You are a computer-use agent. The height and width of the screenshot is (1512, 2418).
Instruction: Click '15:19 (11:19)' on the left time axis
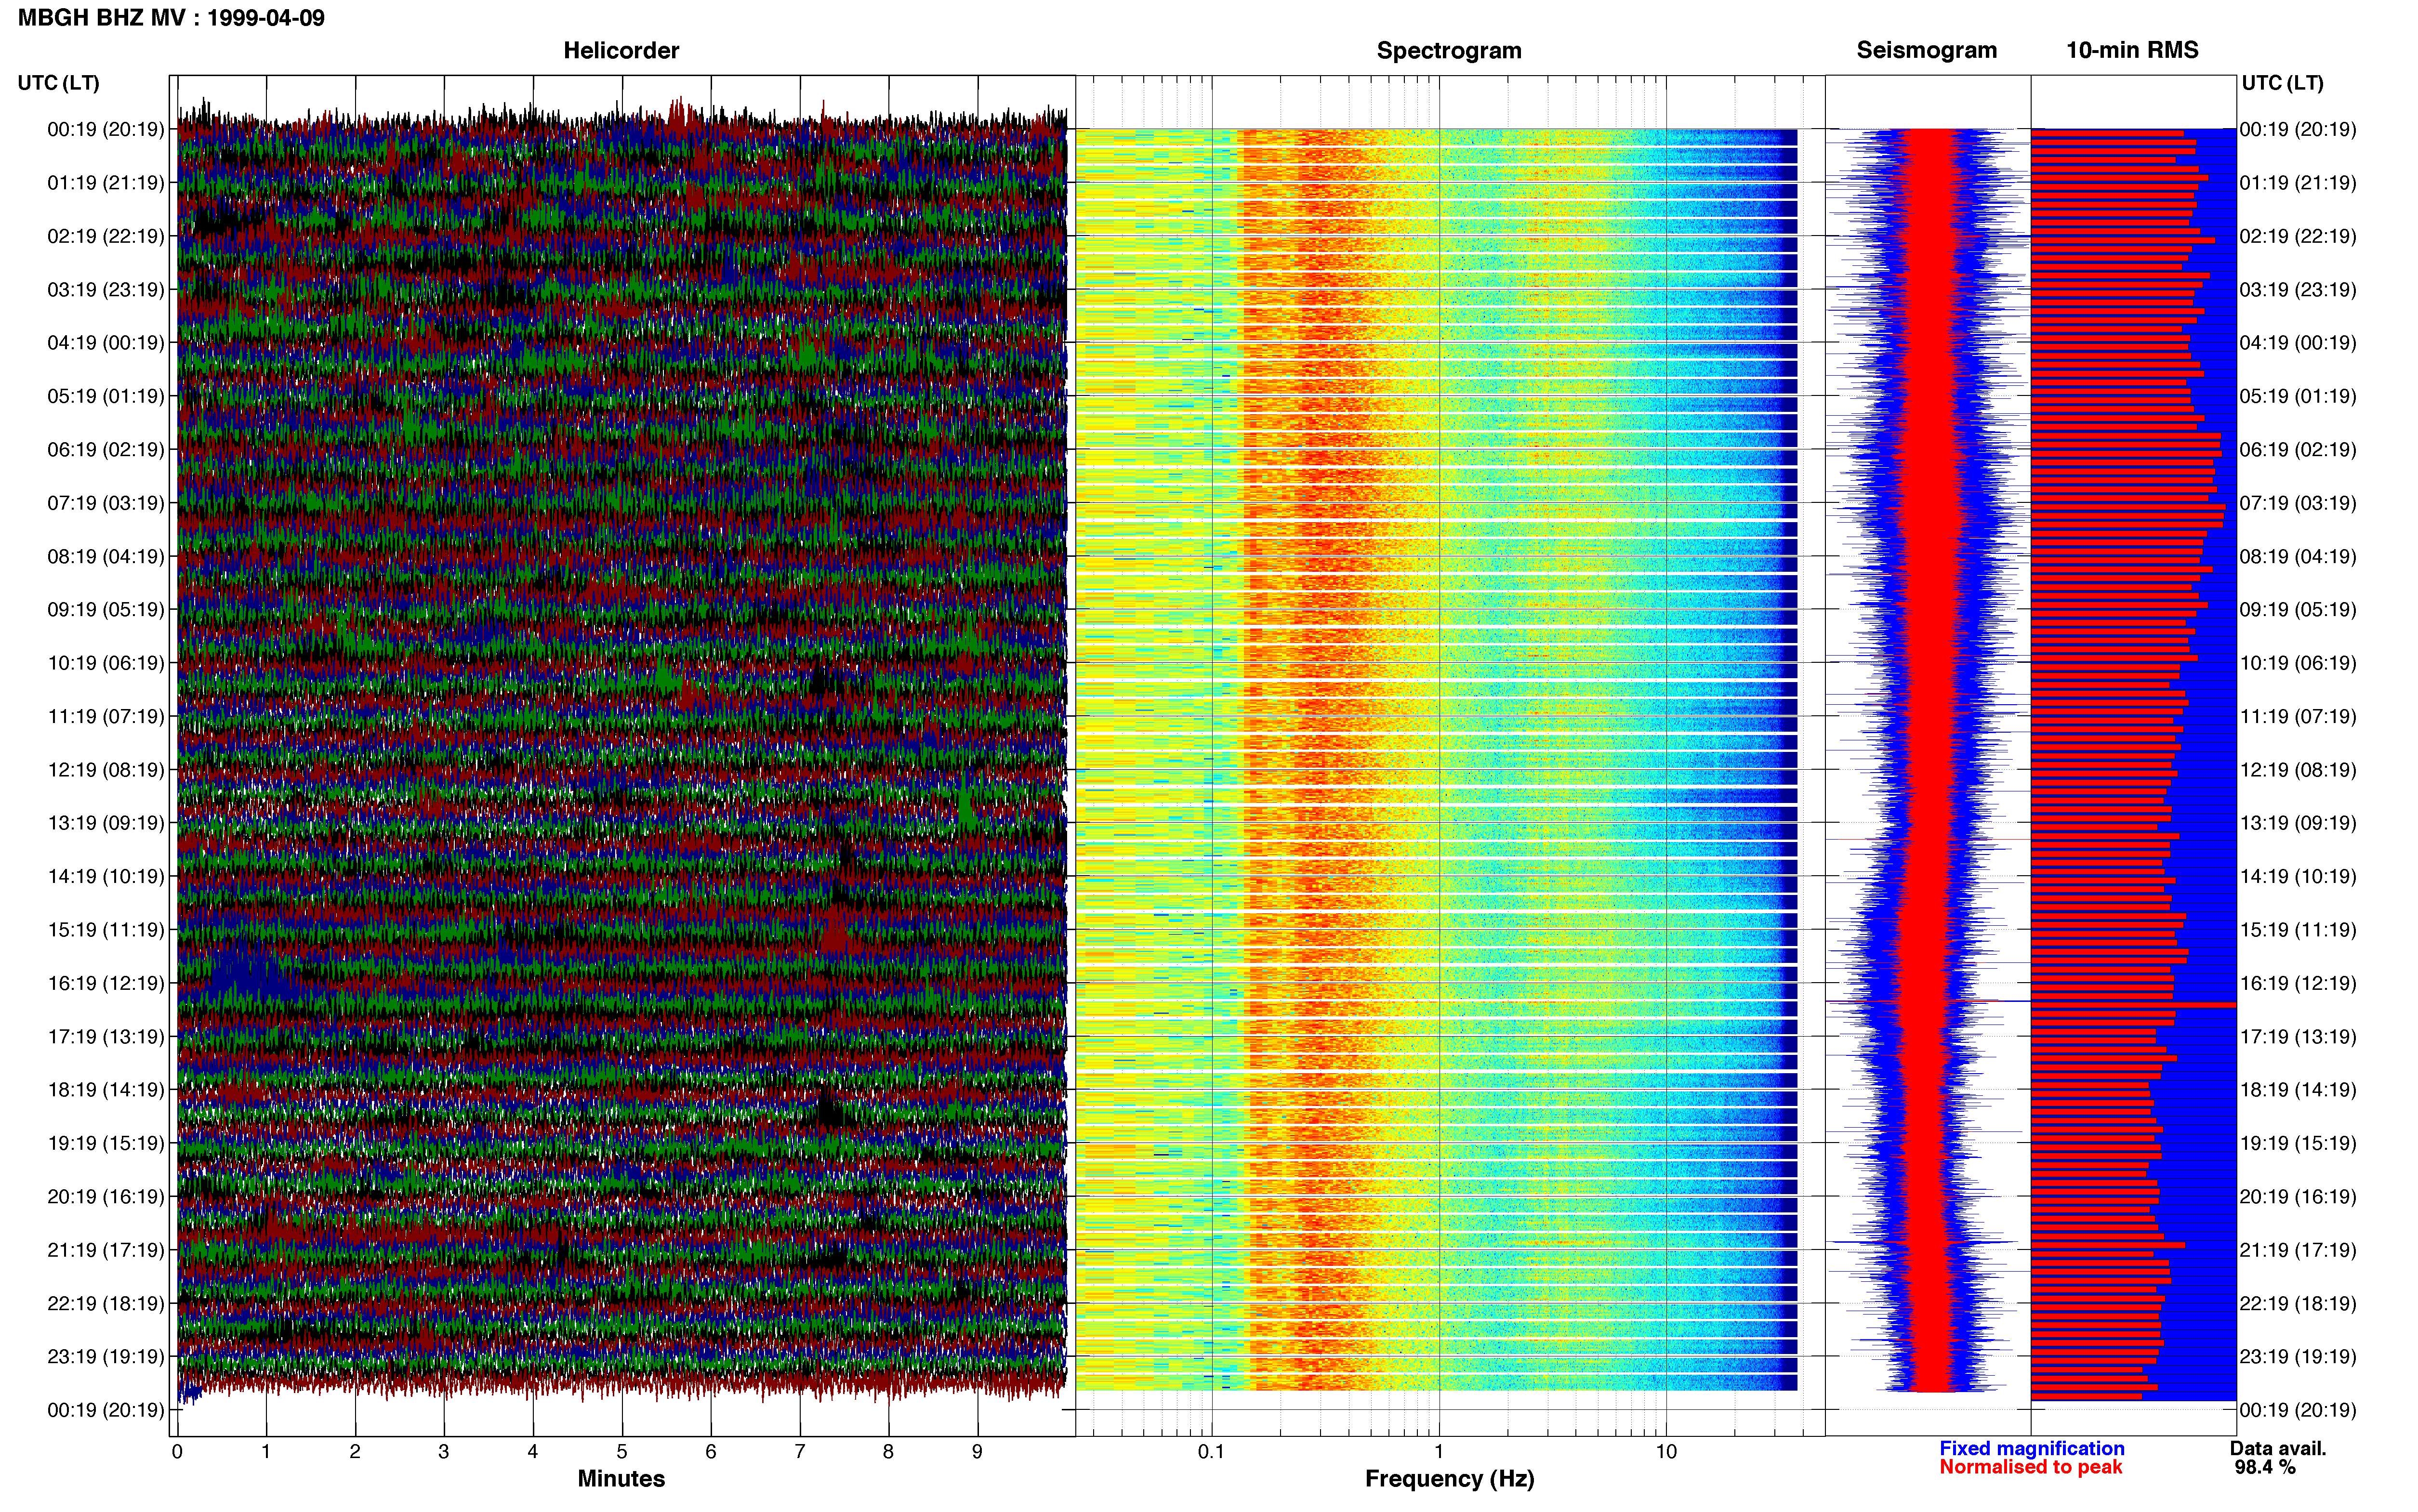click(x=106, y=930)
